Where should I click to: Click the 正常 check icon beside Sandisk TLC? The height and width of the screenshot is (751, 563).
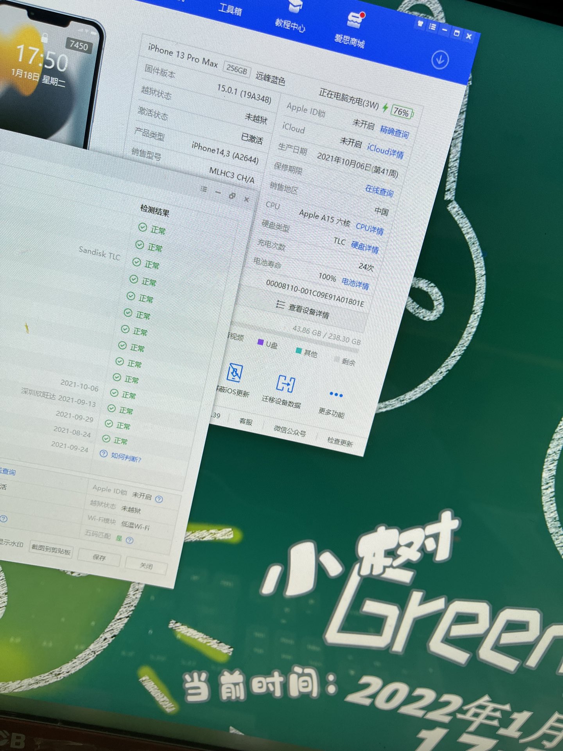click(x=136, y=262)
